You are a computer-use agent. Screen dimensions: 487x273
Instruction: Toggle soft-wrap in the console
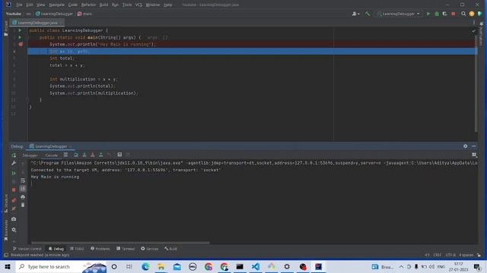23,180
